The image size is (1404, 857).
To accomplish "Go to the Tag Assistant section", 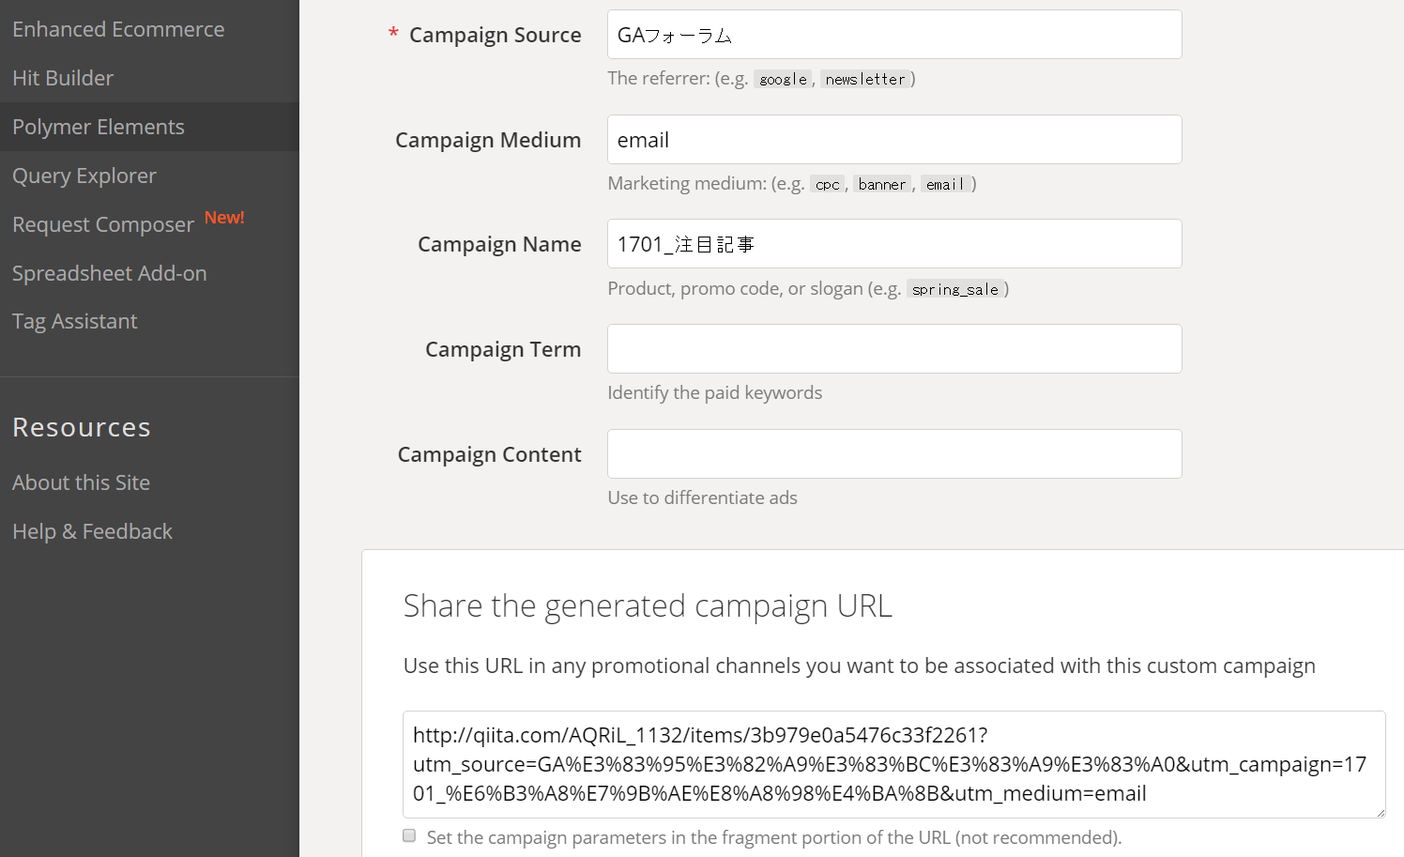I will tap(74, 321).
